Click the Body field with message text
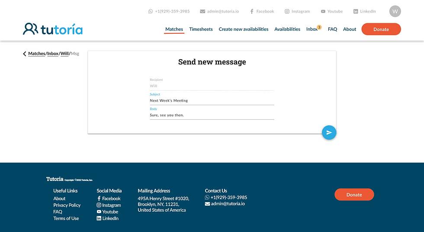The width and height of the screenshot is (424, 232). 212,115
